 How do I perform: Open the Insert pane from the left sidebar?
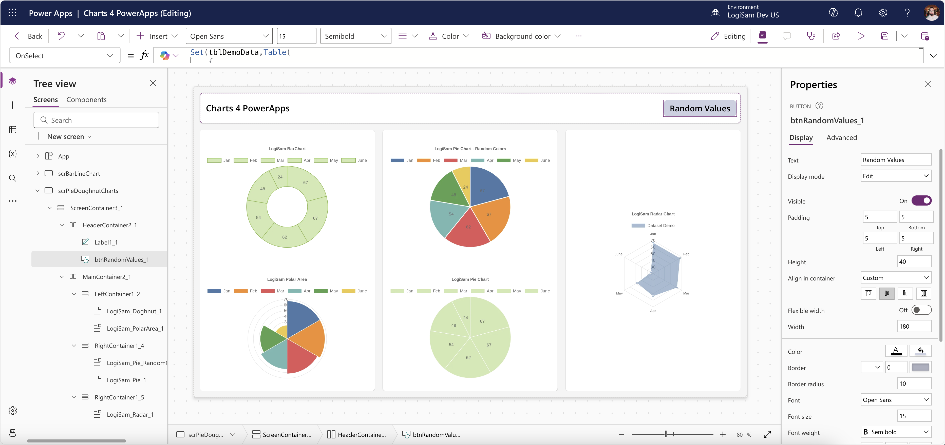[12, 105]
